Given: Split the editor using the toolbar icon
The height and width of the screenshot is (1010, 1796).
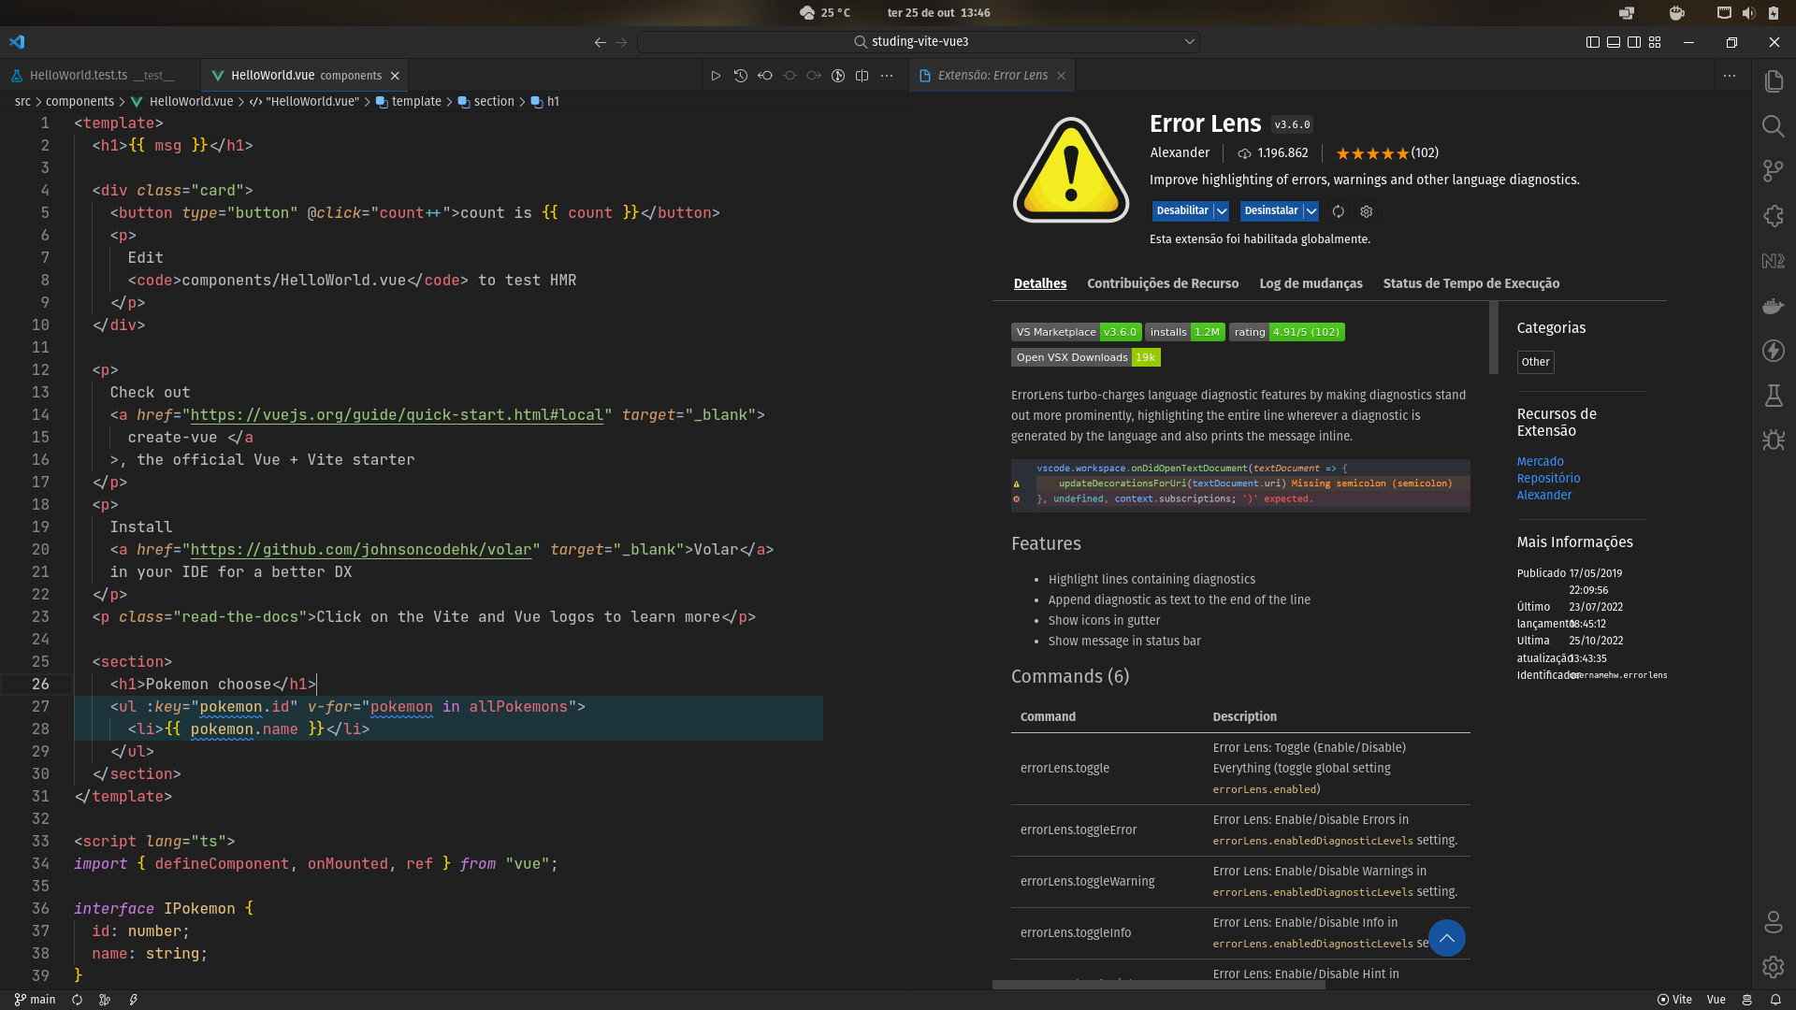Looking at the screenshot, I should (x=862, y=75).
